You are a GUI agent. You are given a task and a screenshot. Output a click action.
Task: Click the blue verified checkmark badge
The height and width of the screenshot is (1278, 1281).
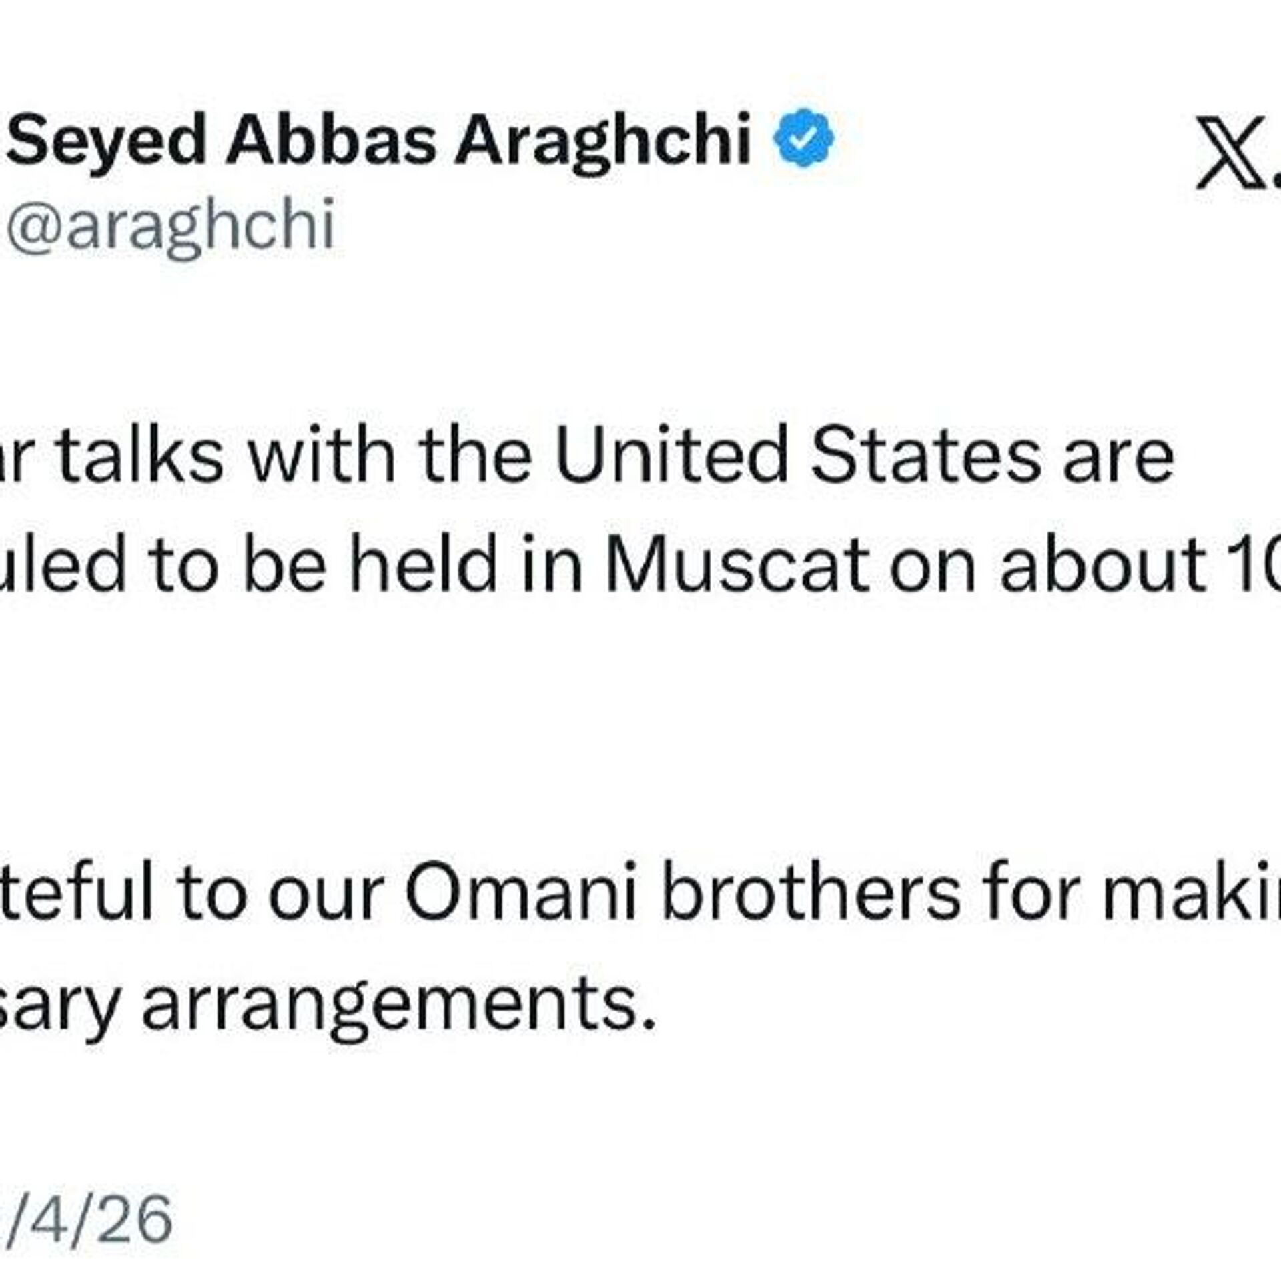803,138
